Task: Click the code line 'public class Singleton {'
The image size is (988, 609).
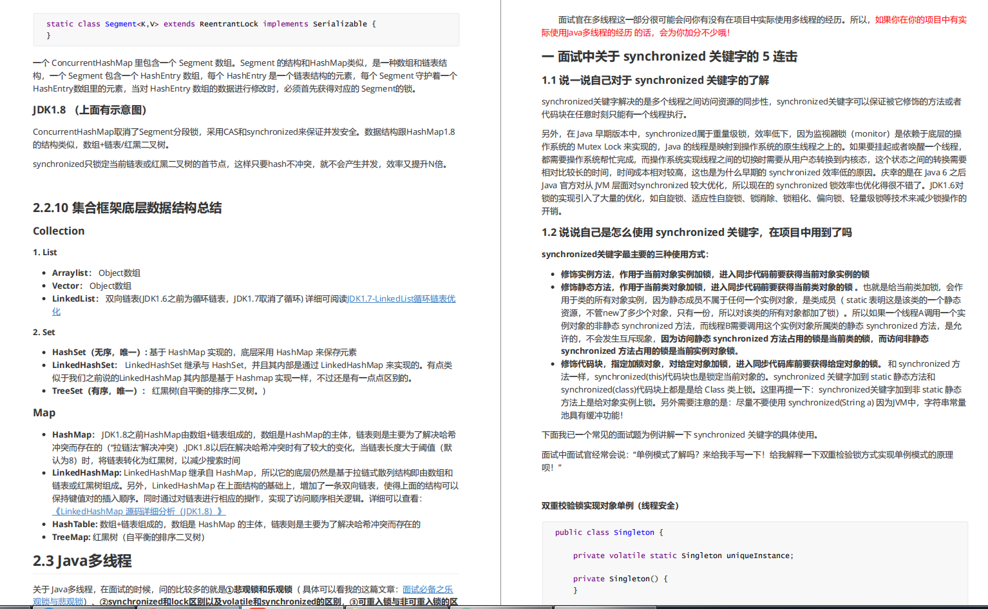Action: pyautogui.click(x=609, y=532)
